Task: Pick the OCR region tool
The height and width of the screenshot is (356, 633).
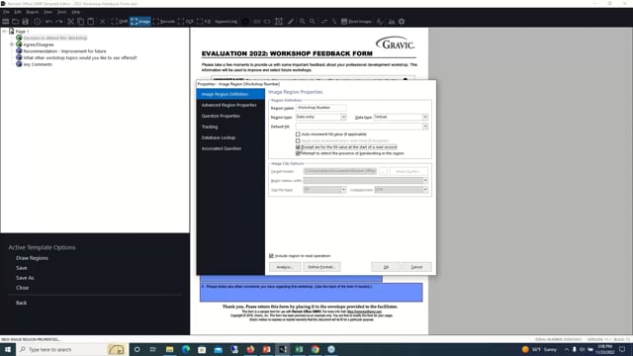Action: 186,22
